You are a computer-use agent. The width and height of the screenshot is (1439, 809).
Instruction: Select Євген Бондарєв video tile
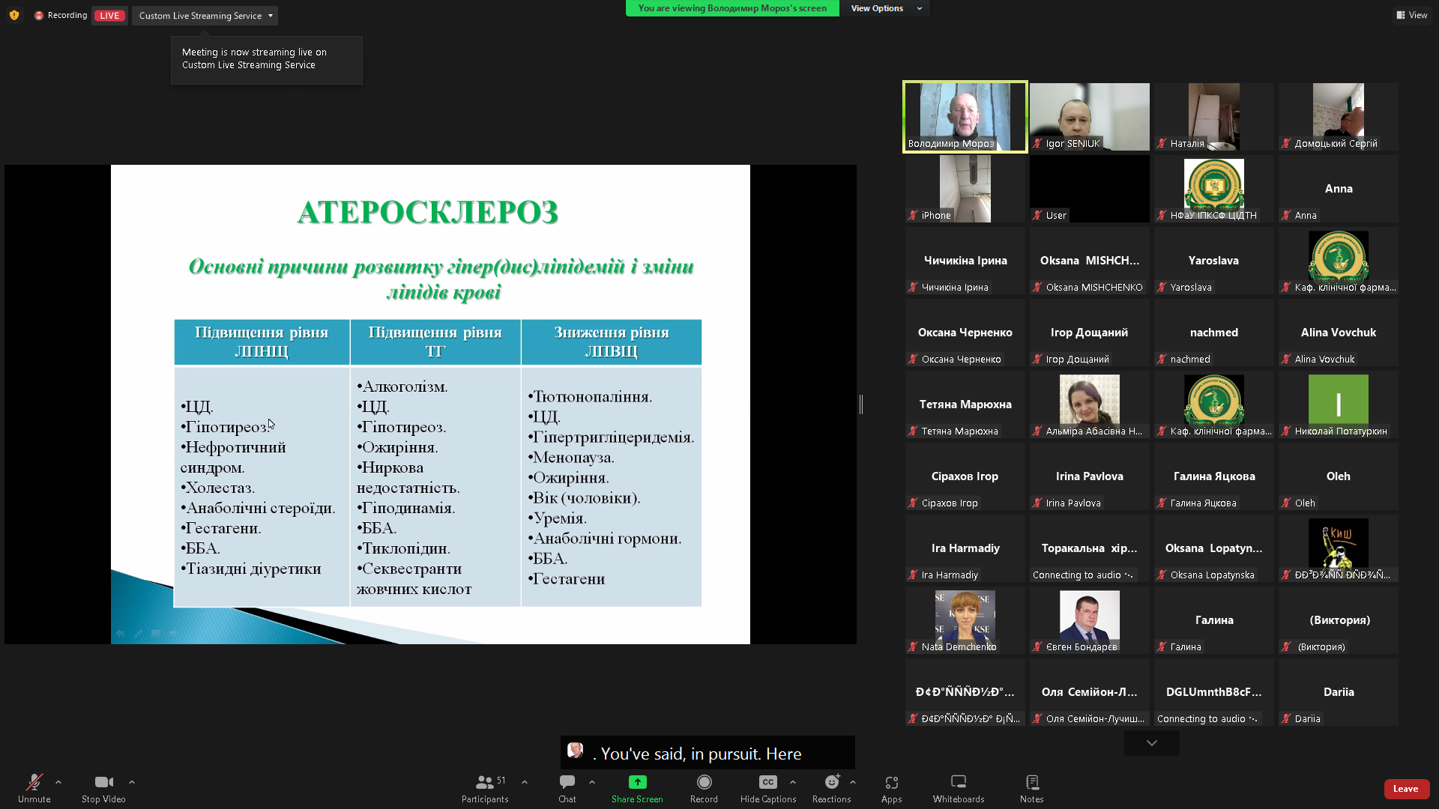pos(1090,620)
